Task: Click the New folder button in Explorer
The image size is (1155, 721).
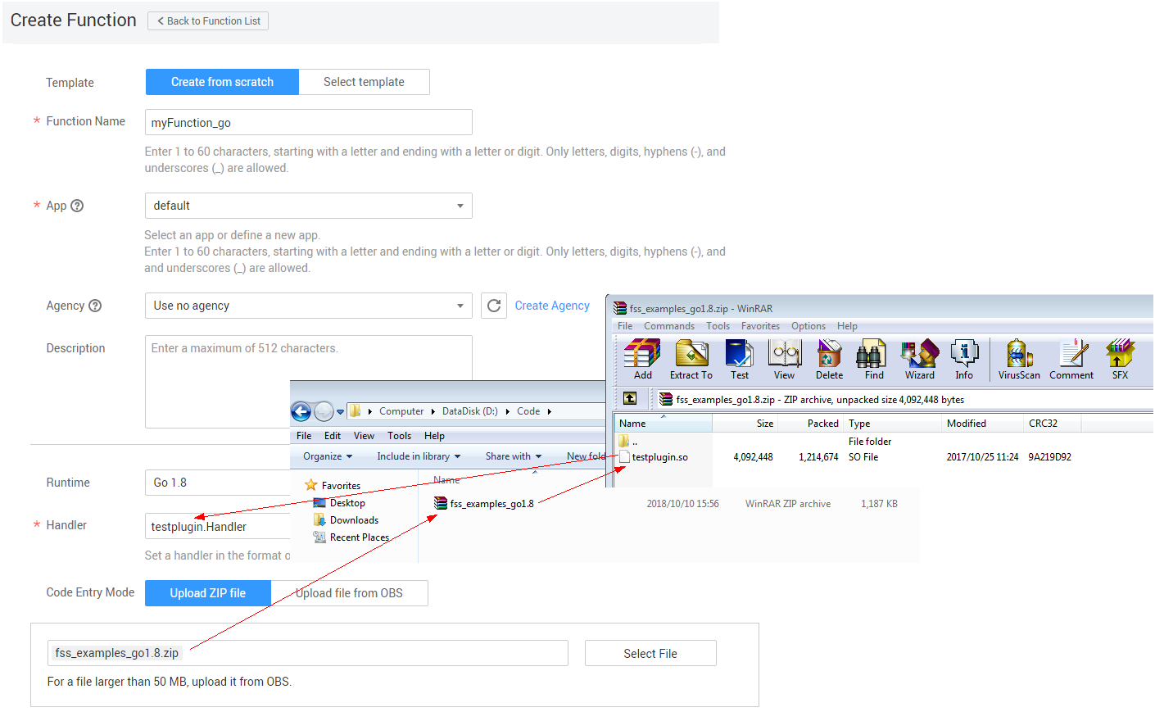Action: click(x=586, y=456)
